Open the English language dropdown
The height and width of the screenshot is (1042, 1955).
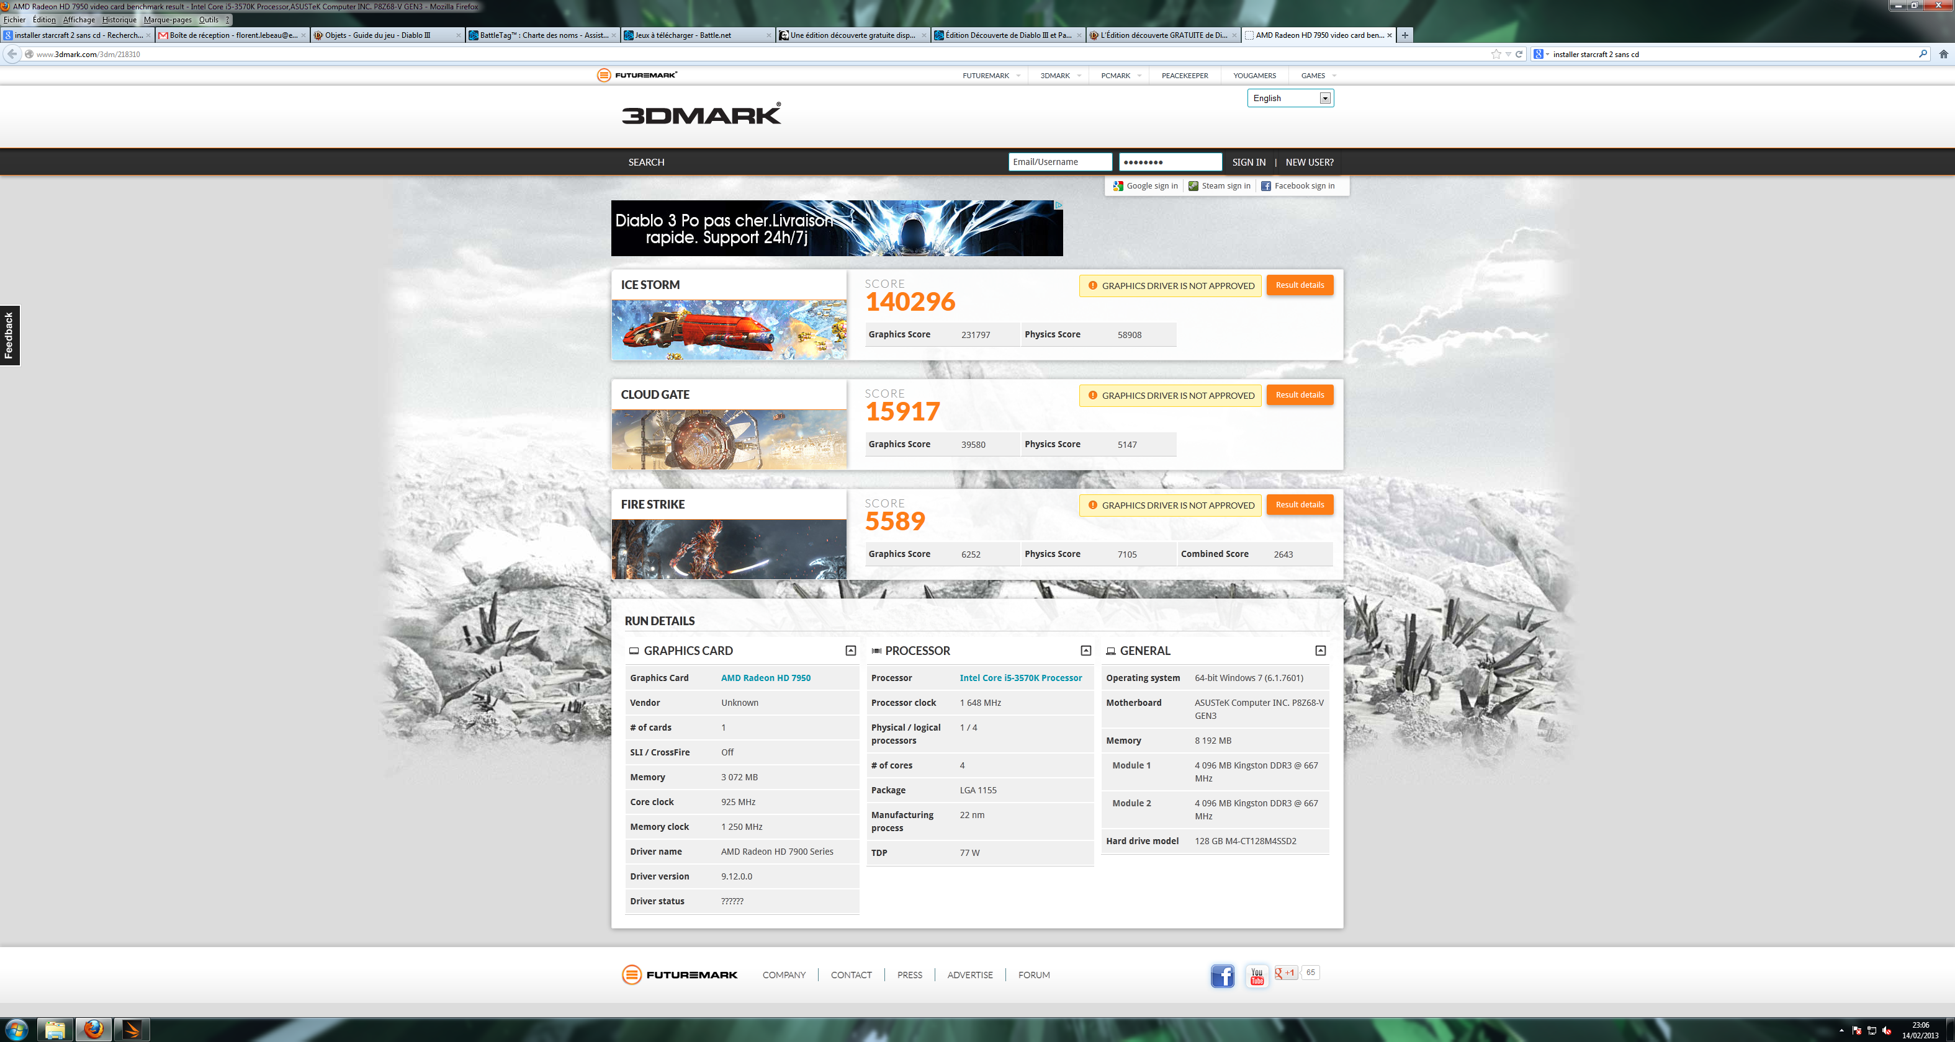1290,98
